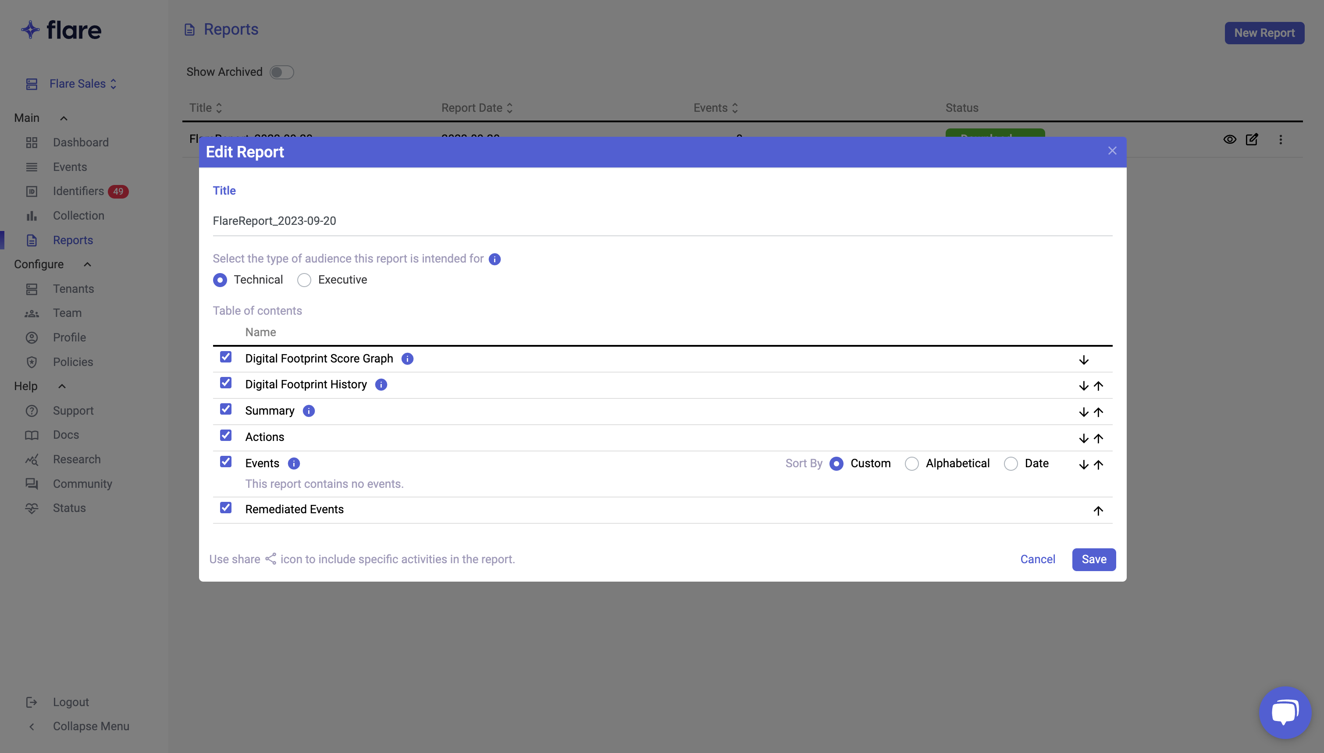Click info icon beside audience type label
Viewport: 1324px width, 753px height.
click(495, 259)
